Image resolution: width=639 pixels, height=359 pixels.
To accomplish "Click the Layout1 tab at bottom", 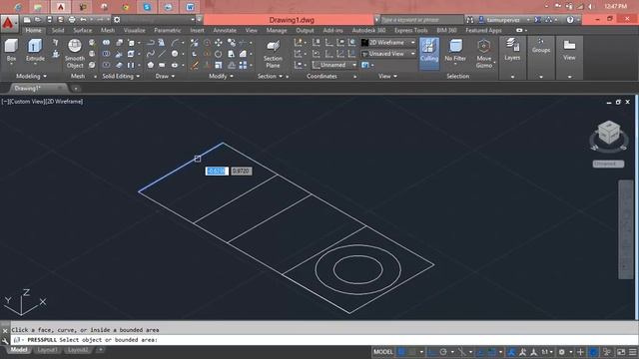I will click(47, 350).
